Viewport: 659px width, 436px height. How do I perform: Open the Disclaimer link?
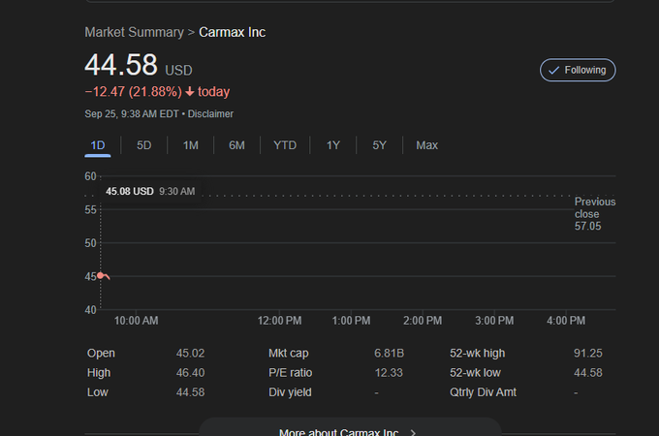point(210,113)
